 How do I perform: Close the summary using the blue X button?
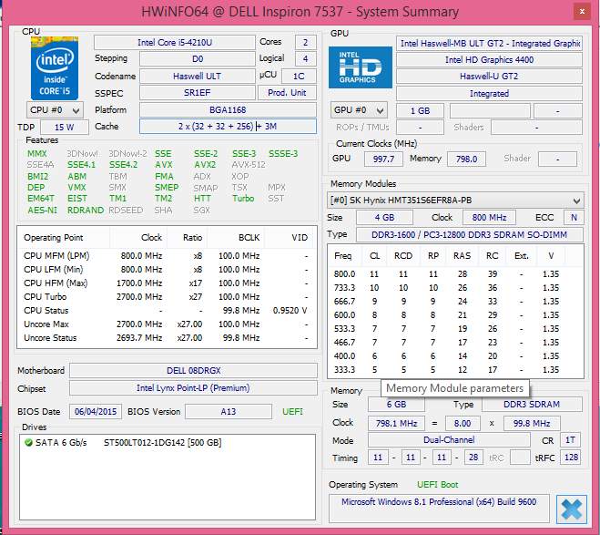point(571,509)
